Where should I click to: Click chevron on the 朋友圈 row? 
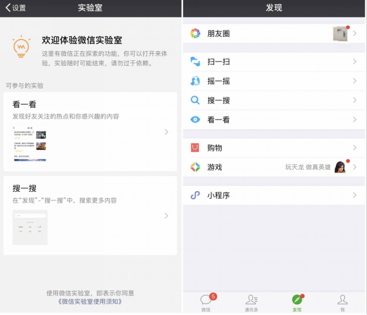(355, 33)
